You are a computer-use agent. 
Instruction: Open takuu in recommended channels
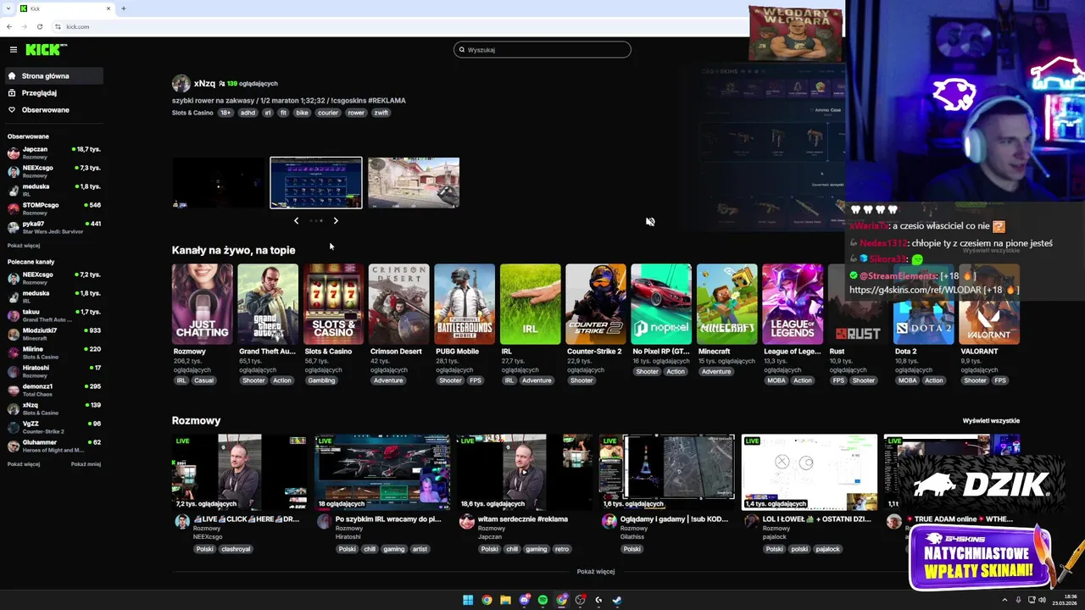point(53,315)
